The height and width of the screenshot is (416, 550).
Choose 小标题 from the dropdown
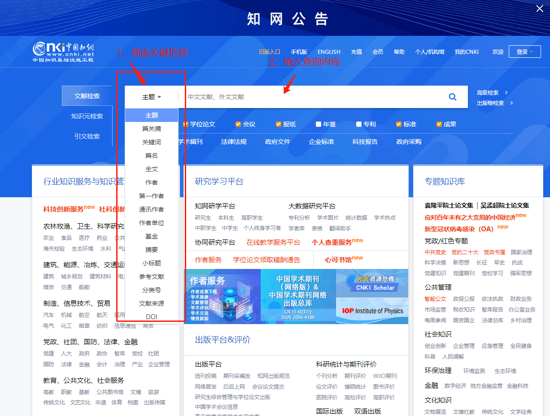click(x=152, y=263)
